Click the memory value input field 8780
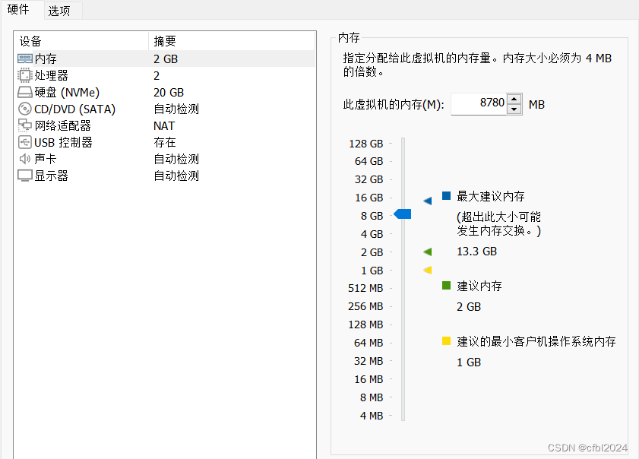639x459 pixels. 479,104
